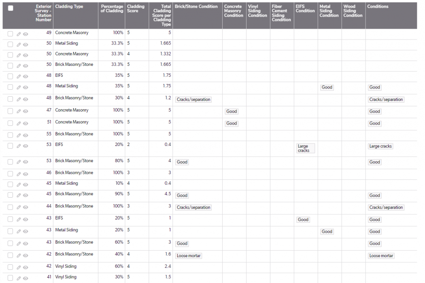Select the station 43 EIFS row checkbox
This screenshot has height=283, width=425.
tap(11, 220)
